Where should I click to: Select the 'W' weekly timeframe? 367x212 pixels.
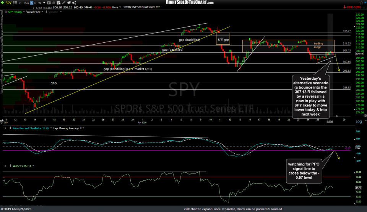[x=39, y=3]
